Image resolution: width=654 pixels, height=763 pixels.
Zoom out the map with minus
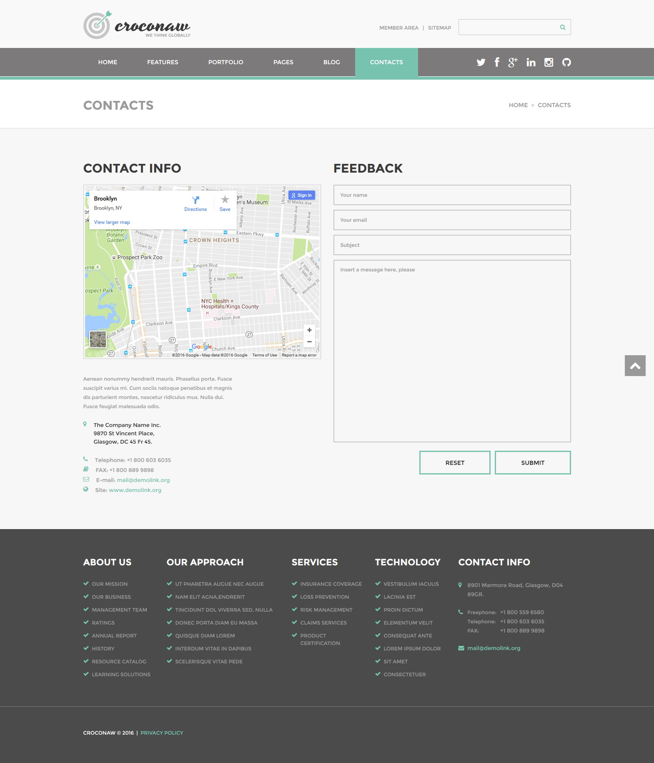pyautogui.click(x=309, y=341)
